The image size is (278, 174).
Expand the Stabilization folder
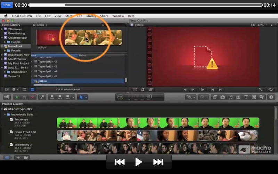(5, 72)
